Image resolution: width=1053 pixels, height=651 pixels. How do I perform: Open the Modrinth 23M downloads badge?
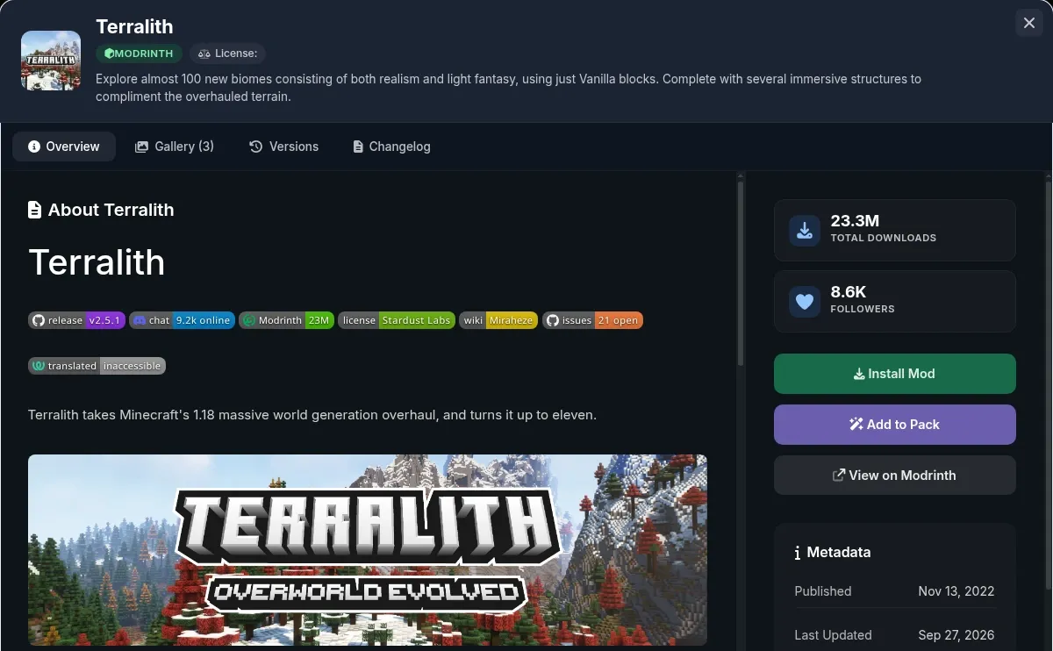pos(286,320)
